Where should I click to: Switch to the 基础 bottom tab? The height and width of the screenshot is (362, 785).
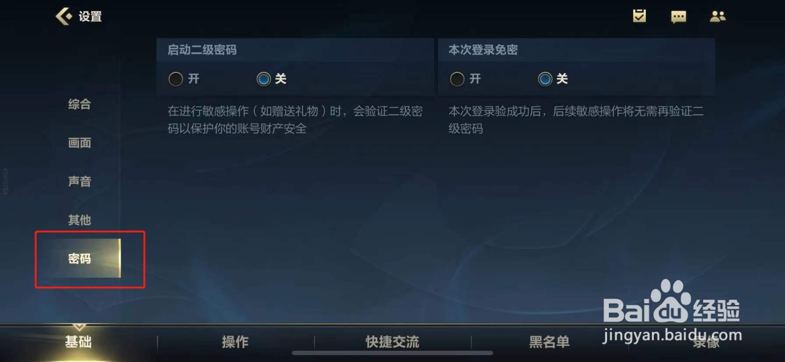coord(78,342)
